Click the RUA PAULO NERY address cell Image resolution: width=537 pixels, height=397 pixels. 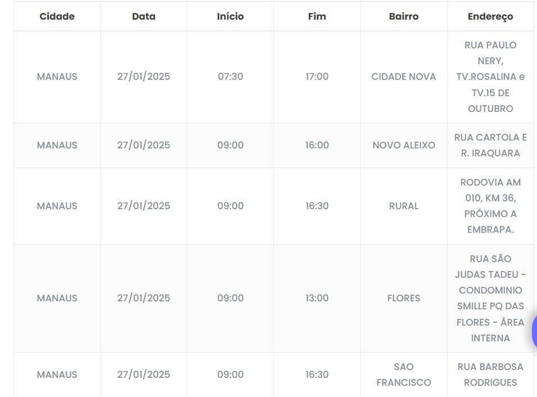coord(490,76)
